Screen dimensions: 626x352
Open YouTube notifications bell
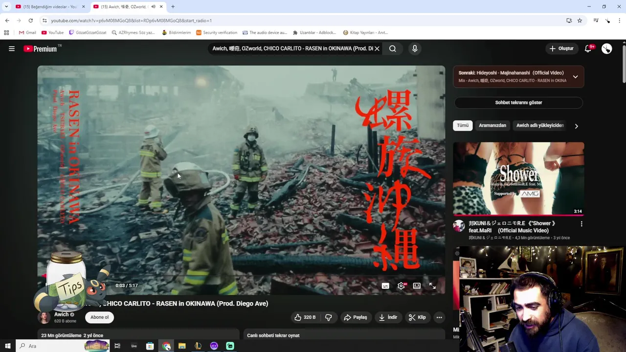click(x=588, y=48)
